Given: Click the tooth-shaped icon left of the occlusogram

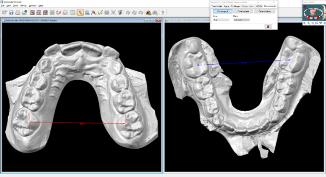Looking at the screenshot, I should coord(65,13).
